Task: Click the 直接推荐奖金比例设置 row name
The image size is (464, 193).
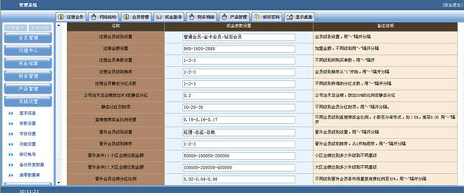Action: pyautogui.click(x=115, y=120)
